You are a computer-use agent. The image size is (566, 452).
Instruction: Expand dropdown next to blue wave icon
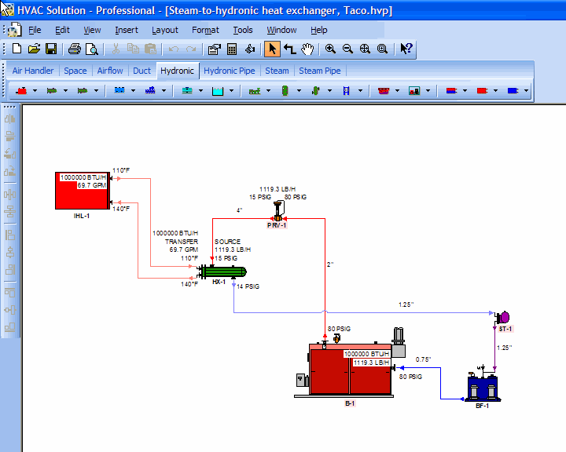point(133,91)
